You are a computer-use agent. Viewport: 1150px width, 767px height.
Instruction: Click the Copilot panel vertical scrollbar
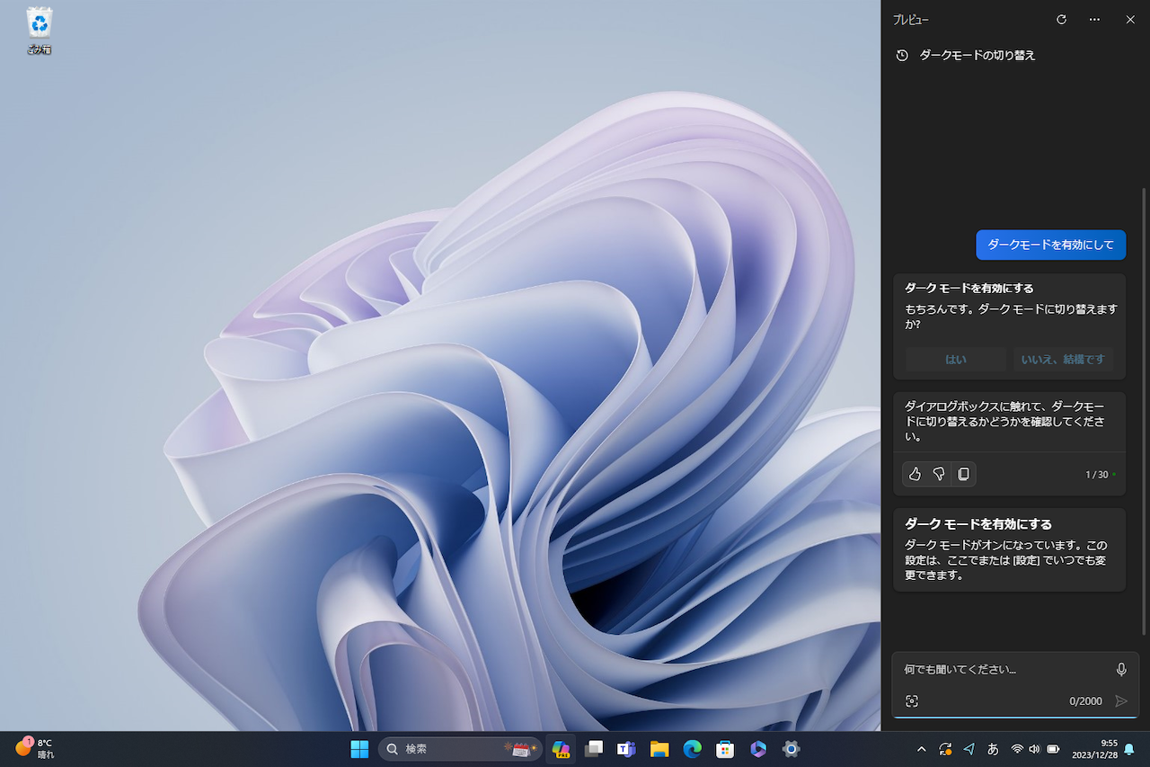(1144, 405)
